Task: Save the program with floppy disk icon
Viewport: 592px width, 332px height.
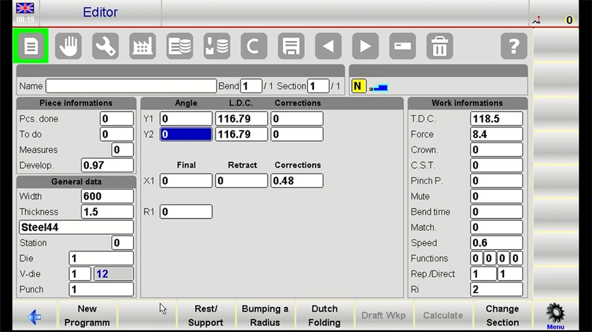Action: click(x=291, y=46)
